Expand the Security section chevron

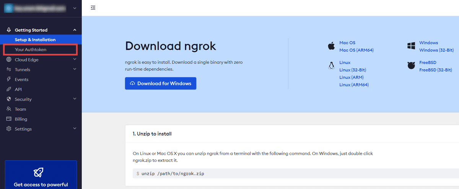[x=75, y=99]
